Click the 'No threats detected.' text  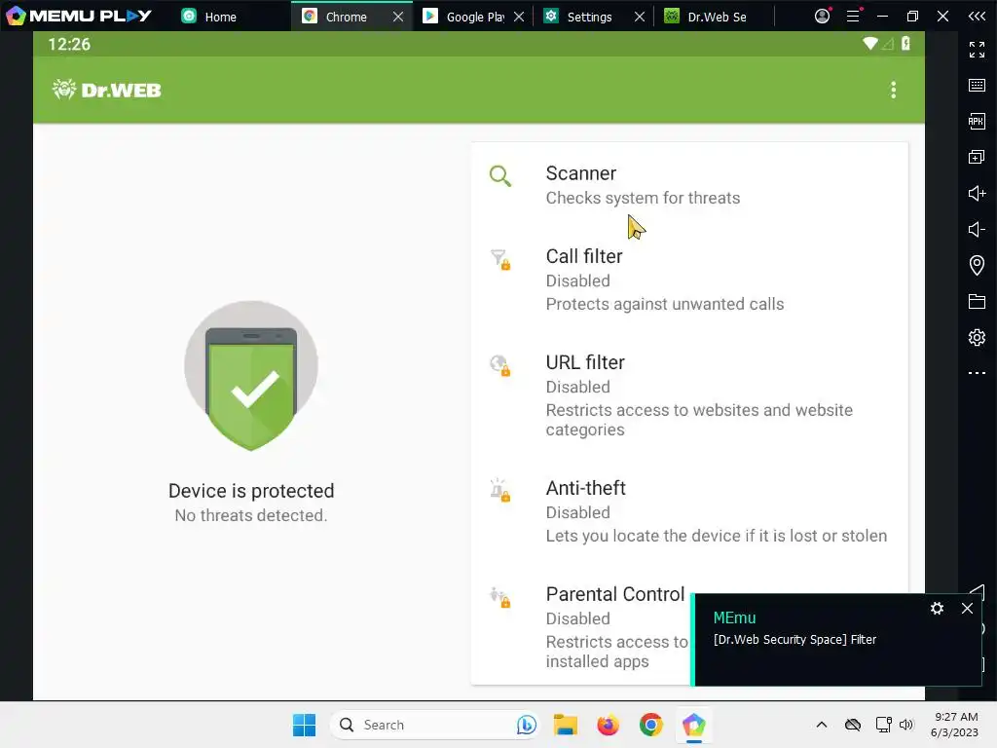pos(251,515)
